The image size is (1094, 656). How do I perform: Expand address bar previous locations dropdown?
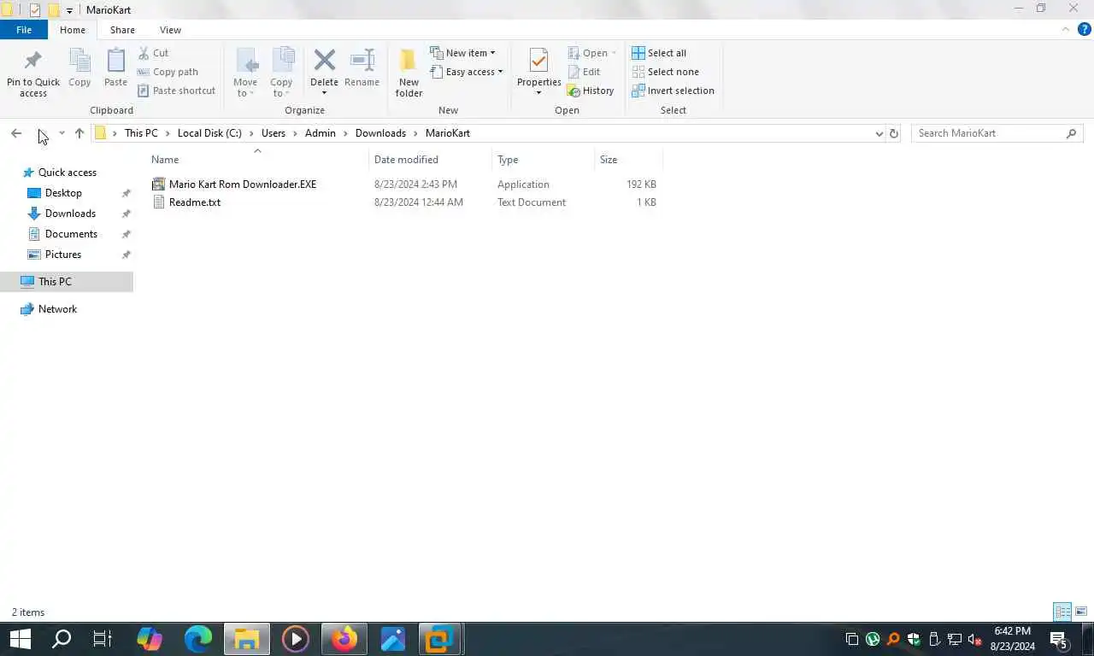879,133
